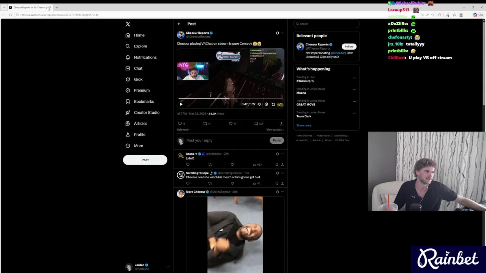Open Terms of Service footer link
Viewport: 486px width, 273px height.
[x=304, y=136]
